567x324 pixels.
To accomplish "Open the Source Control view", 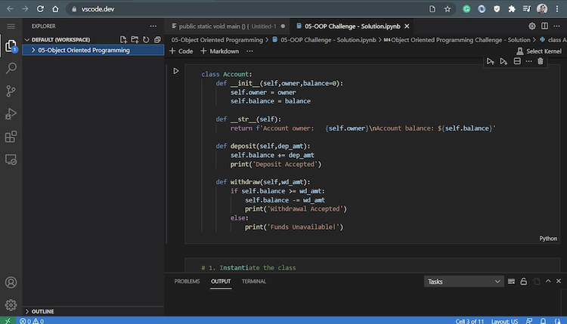I will point(11,91).
